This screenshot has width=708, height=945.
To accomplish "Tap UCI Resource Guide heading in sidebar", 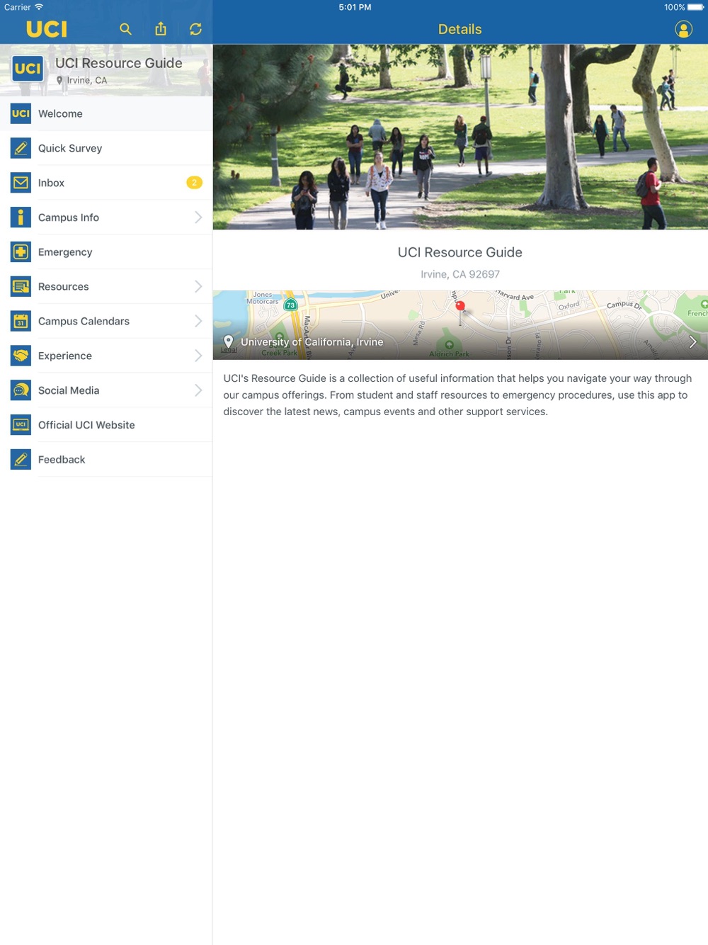I will (119, 63).
